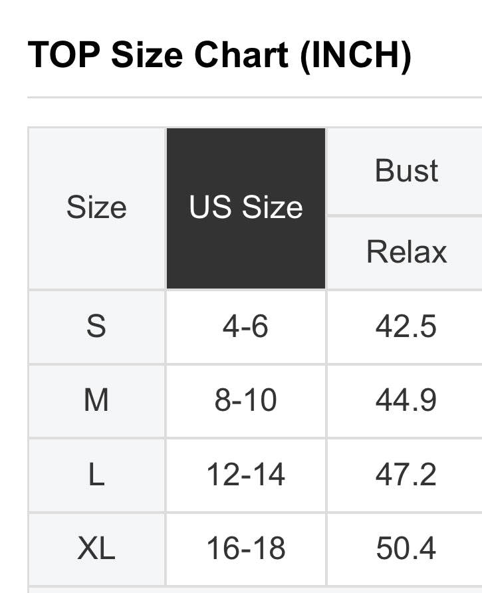This screenshot has width=482, height=593.
Task: Click the 4-6 US size cell
Action: [246, 327]
